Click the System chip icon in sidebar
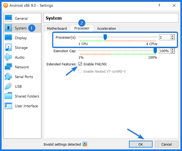 (x=8, y=28)
